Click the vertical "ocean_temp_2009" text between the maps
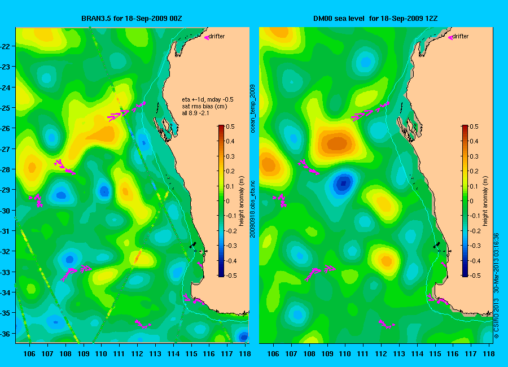Screen dimensions: 508x367 coord(253,108)
